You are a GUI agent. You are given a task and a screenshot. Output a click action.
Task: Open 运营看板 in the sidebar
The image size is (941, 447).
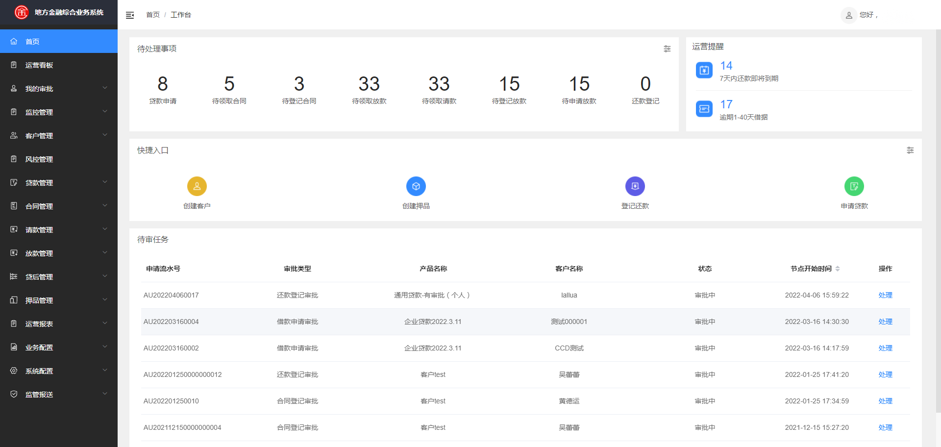pos(39,65)
